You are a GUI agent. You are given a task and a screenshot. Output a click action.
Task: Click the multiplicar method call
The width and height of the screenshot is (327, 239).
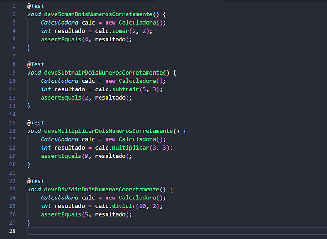130,148
